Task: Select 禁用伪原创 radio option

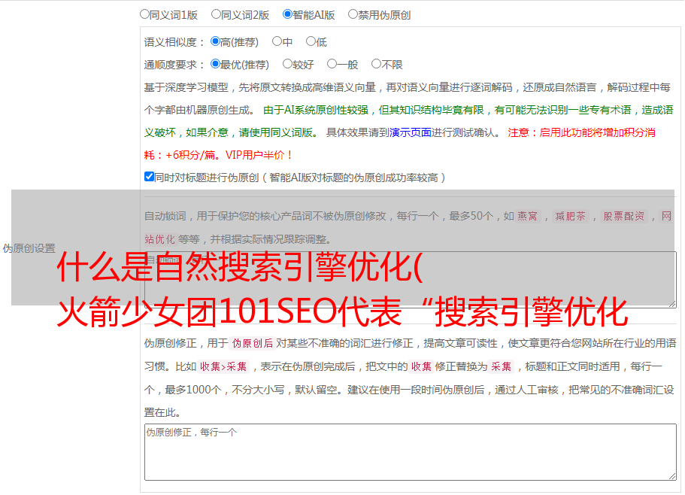Action: point(353,14)
